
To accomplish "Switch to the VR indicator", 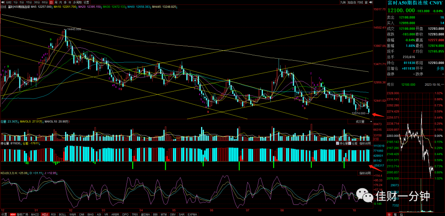I will click(106, 214).
